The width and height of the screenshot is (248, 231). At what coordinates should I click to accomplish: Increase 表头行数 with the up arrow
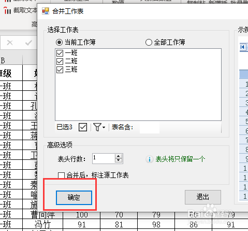119,156
